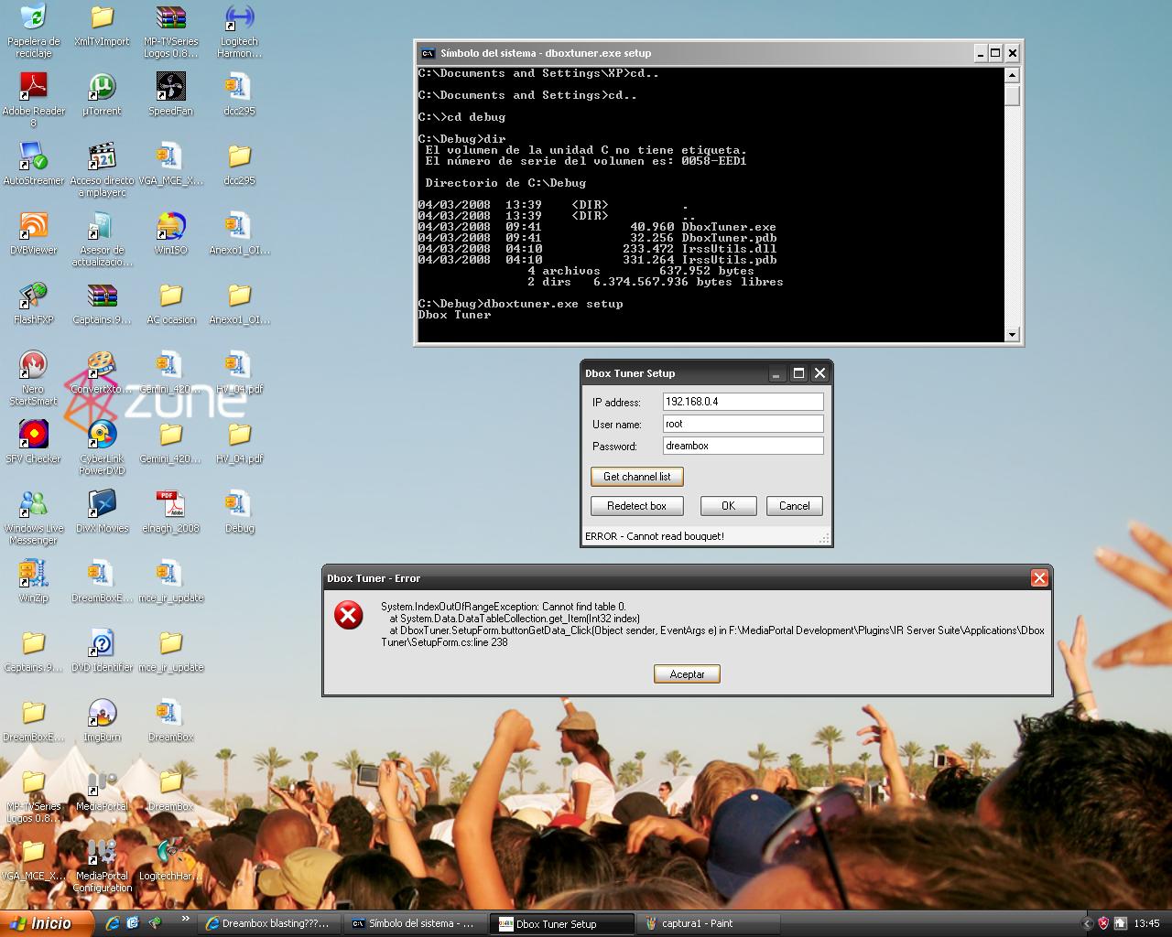Open the µTorrent desktop shortcut
This screenshot has height=937, width=1172.
click(102, 87)
